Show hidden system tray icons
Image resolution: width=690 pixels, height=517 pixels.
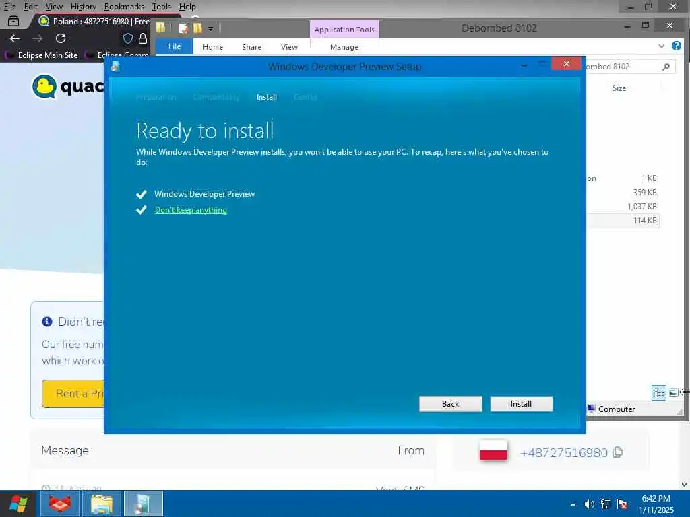click(x=573, y=504)
